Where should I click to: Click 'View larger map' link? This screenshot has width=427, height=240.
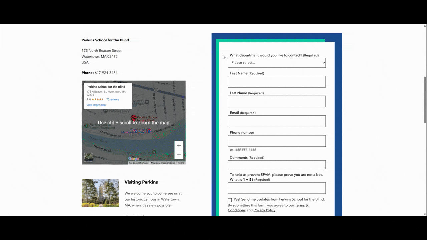tap(96, 105)
